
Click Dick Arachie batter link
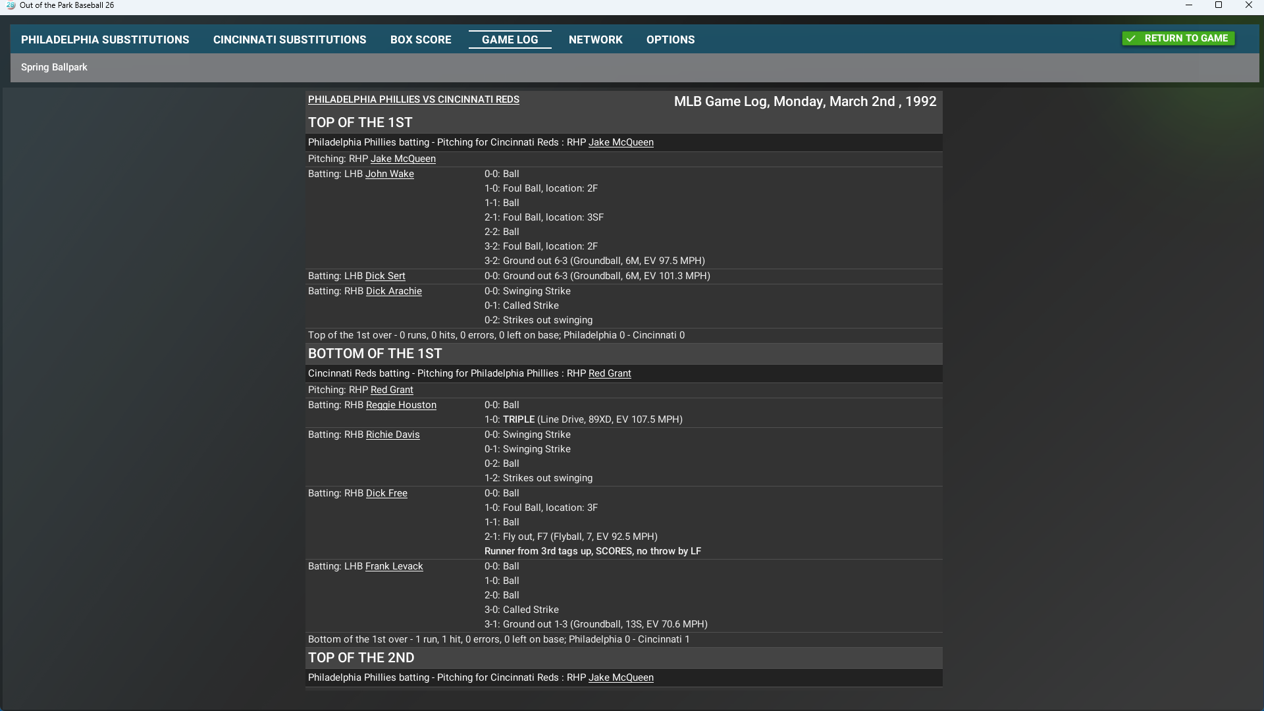(x=394, y=291)
